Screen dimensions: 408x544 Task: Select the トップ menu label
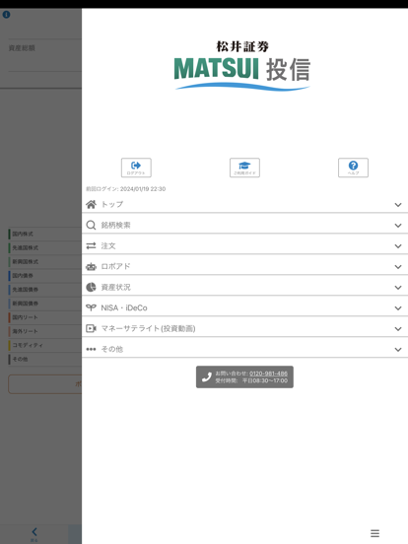(x=111, y=204)
